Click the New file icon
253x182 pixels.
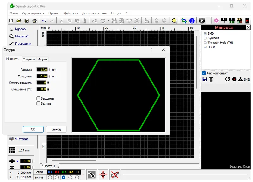tap(11, 20)
